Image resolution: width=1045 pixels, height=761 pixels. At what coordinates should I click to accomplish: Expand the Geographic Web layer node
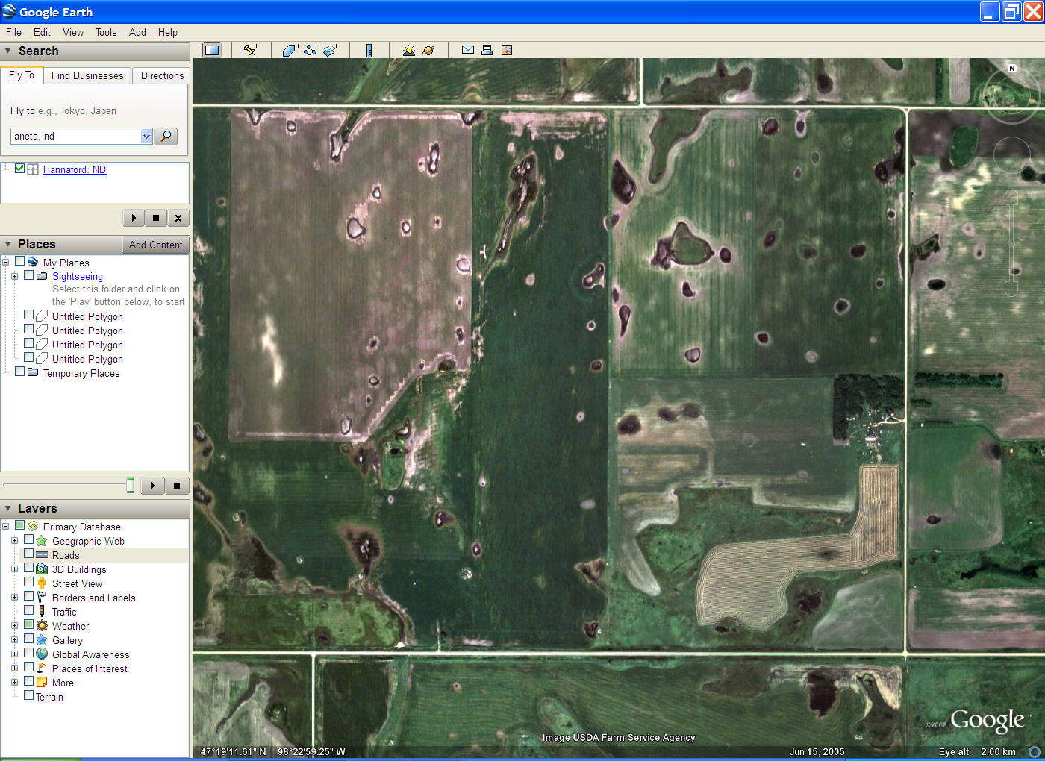pyautogui.click(x=14, y=540)
